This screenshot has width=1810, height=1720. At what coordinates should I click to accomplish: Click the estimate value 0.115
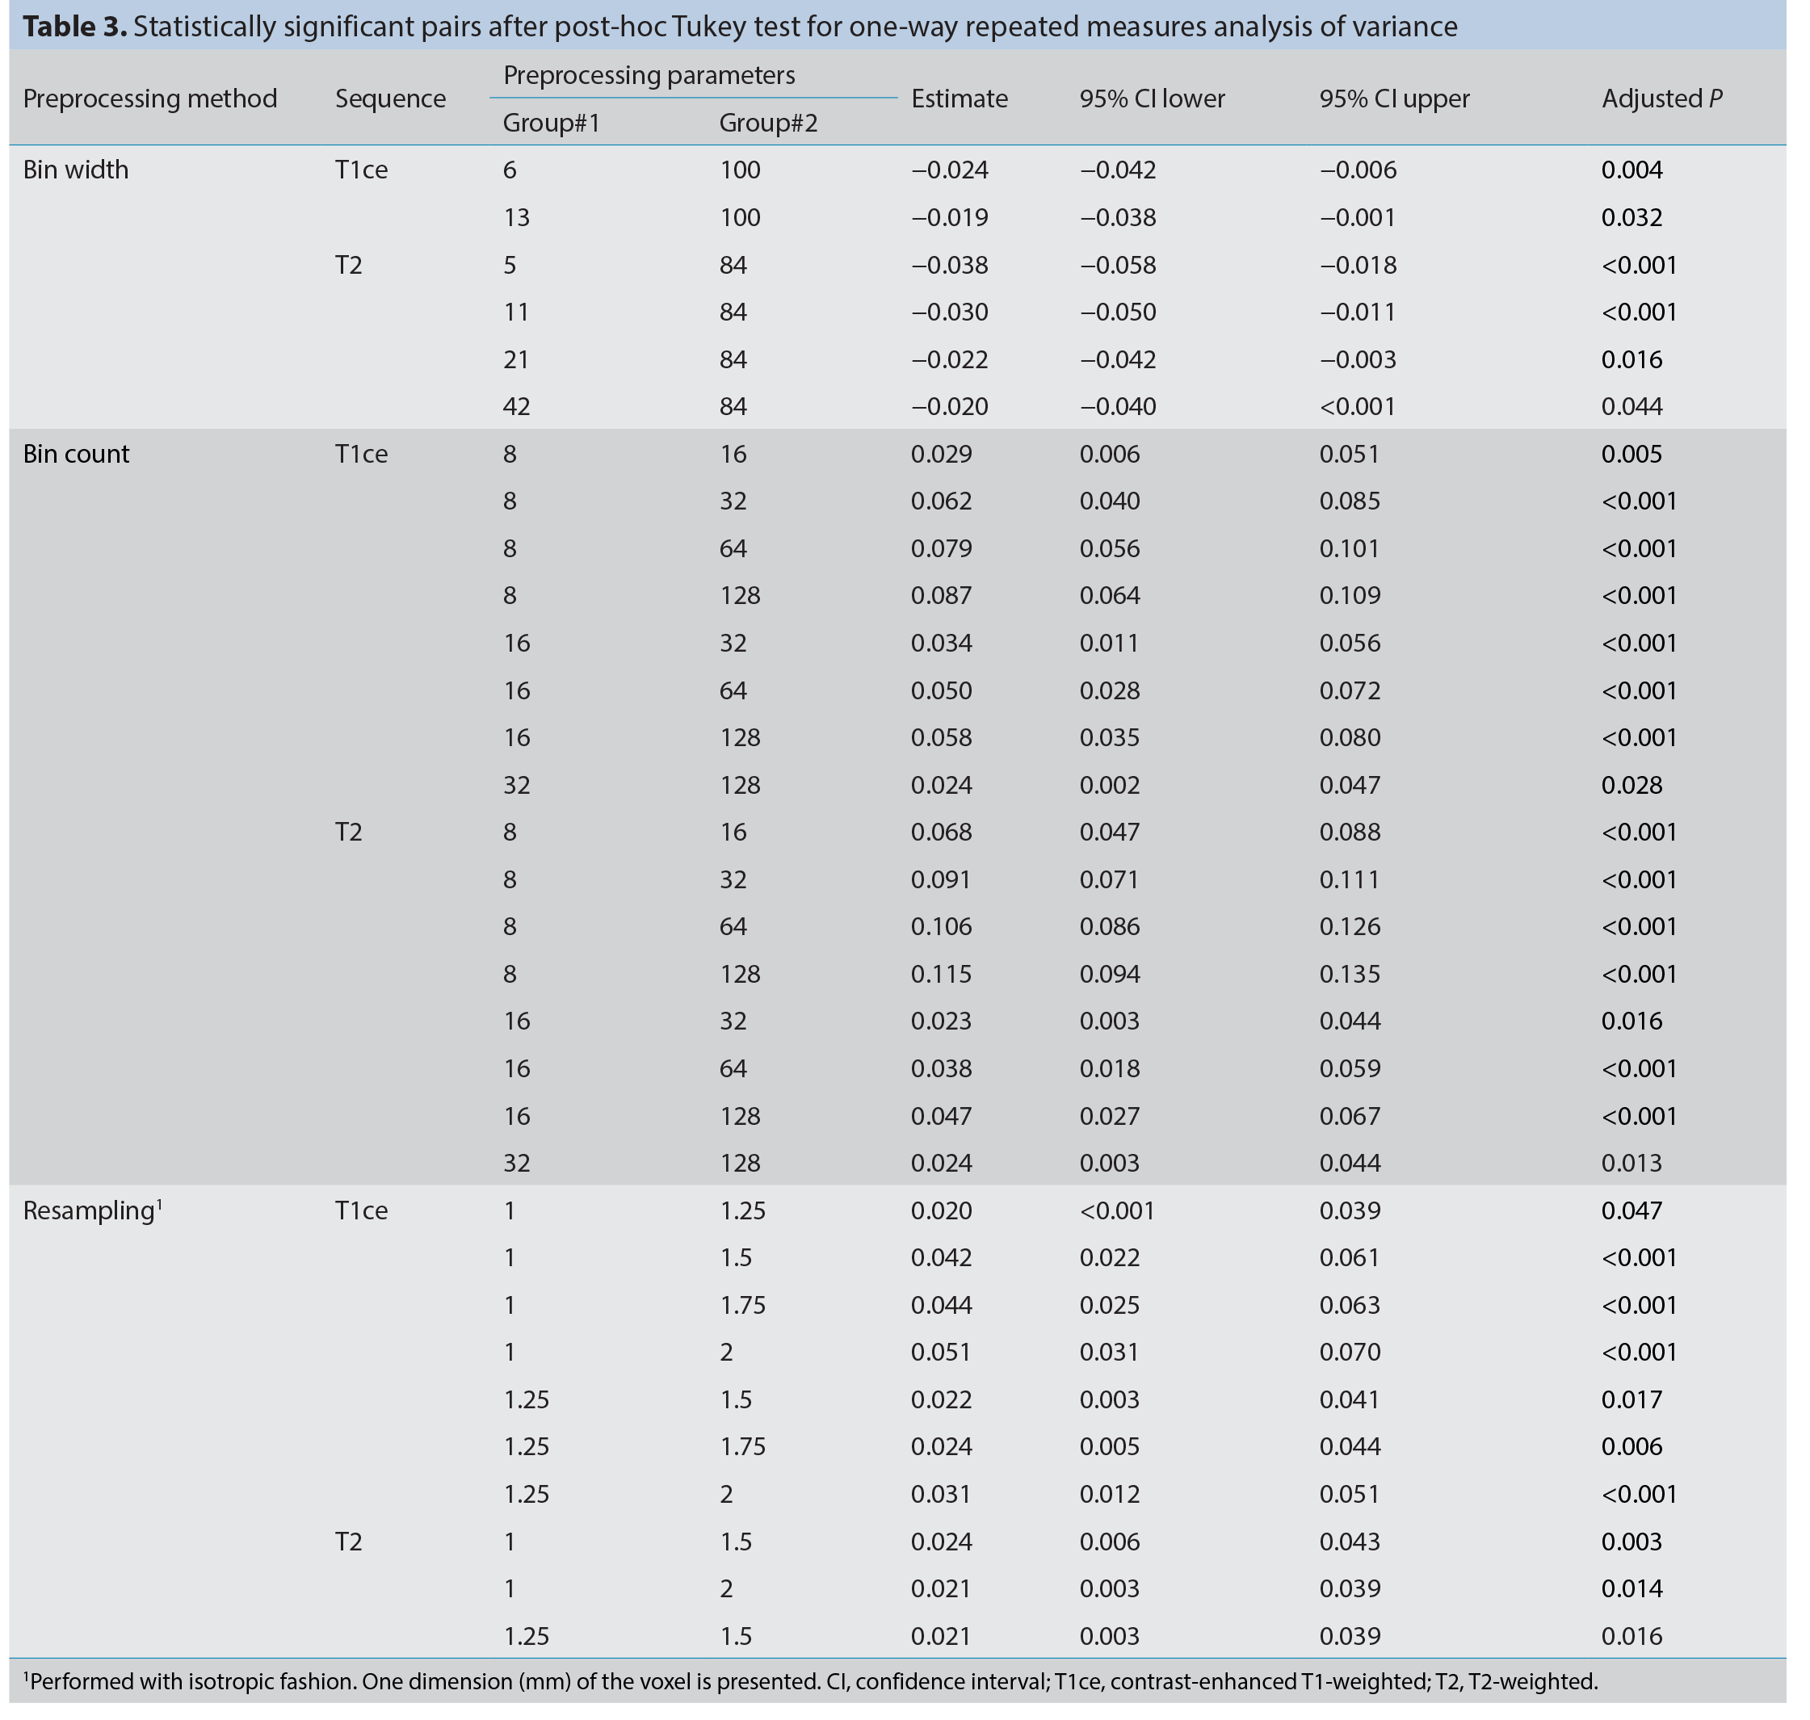[942, 974]
